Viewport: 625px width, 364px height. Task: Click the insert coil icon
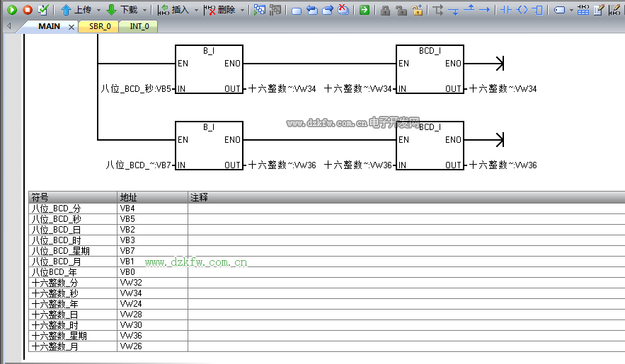pyautogui.click(x=522, y=10)
